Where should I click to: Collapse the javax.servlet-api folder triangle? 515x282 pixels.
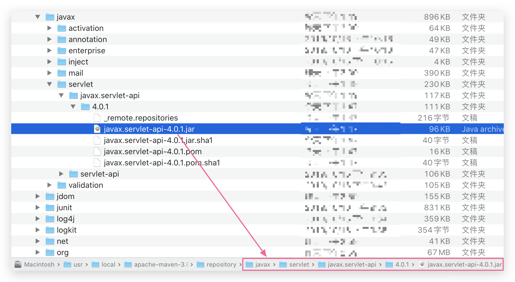pyautogui.click(x=61, y=95)
